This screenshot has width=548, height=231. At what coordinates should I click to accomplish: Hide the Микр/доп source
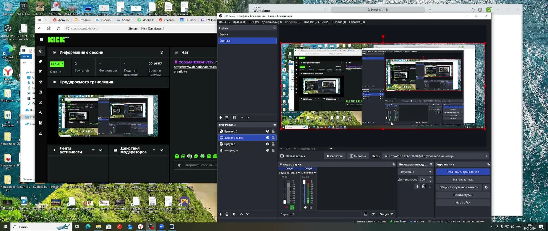267,150
